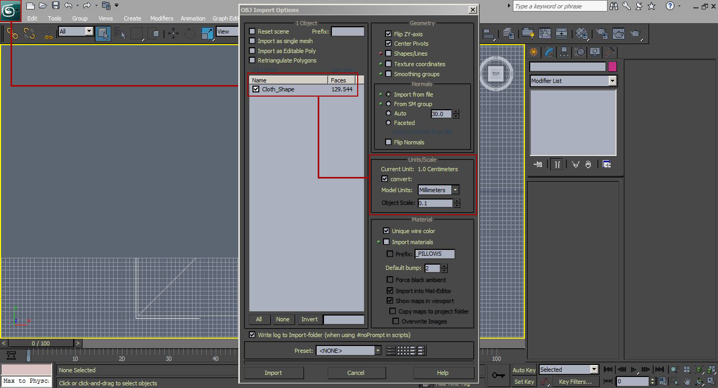Click the Pin Stack icon
Screen dimensions: 718x388
(538, 164)
